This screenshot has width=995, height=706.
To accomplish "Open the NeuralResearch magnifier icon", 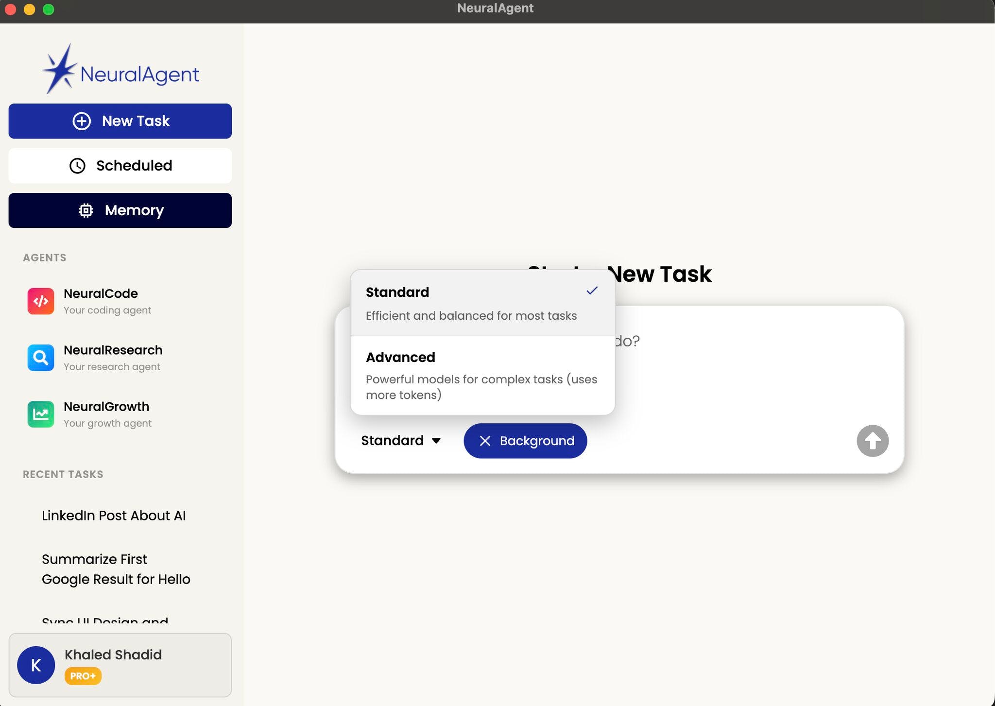I will pyautogui.click(x=41, y=358).
